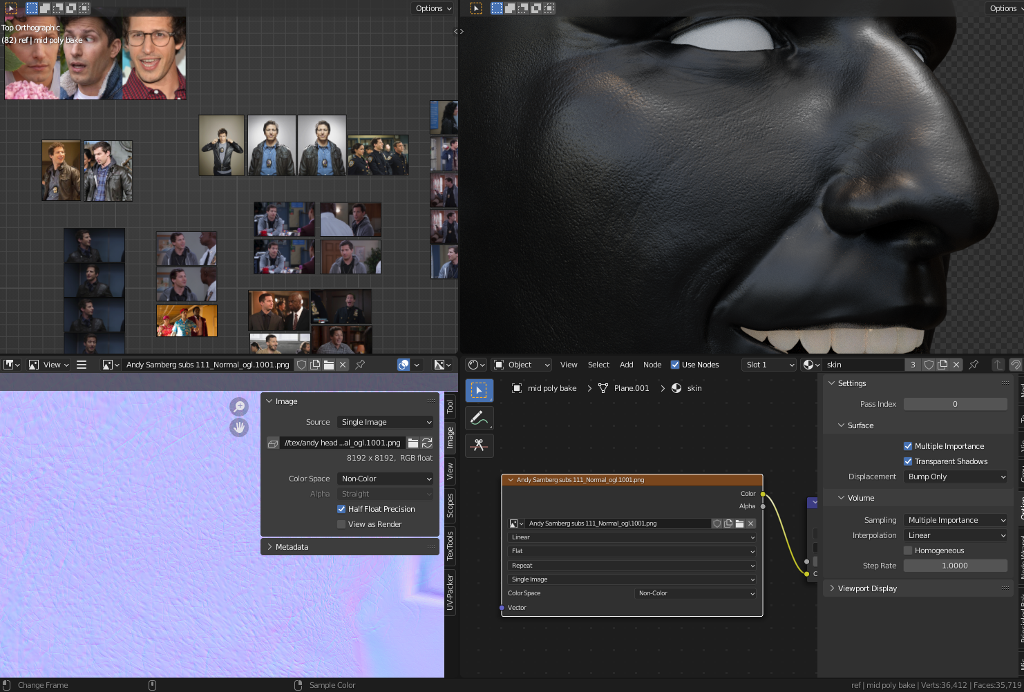Open the UVPacker sidebar tab
The width and height of the screenshot is (1024, 692).
[450, 592]
